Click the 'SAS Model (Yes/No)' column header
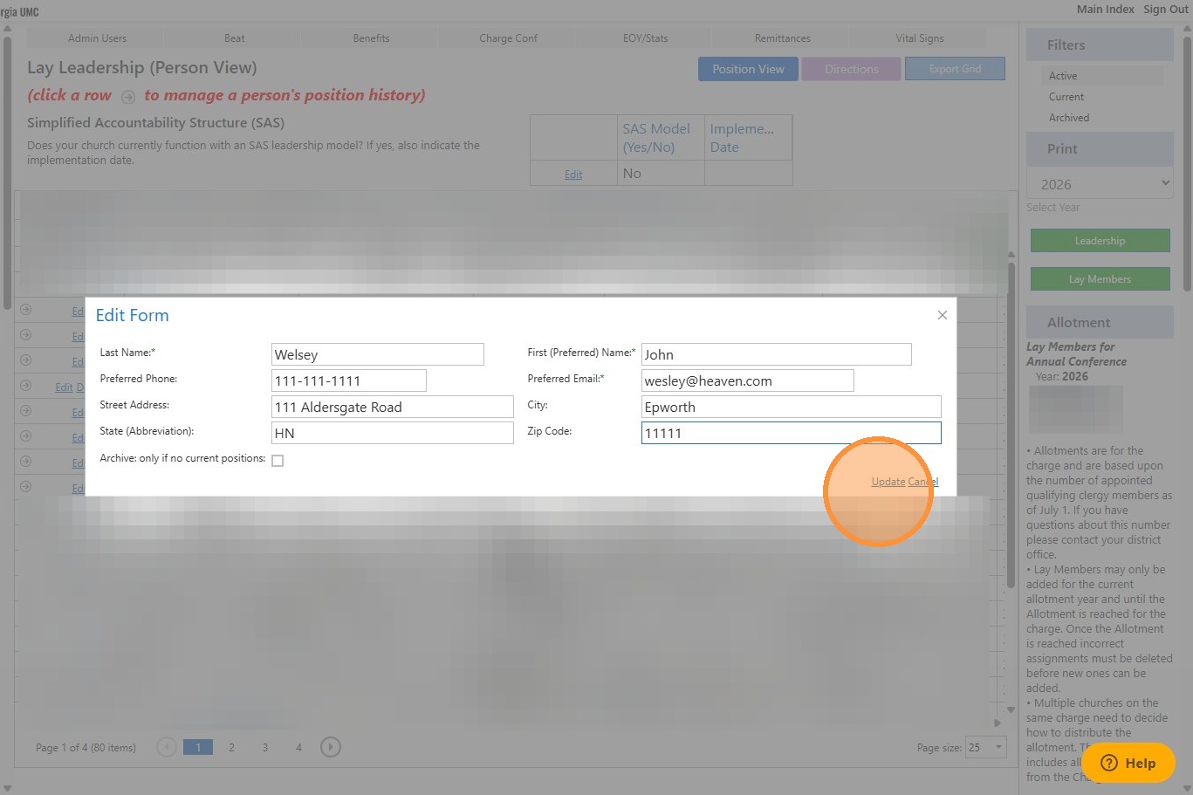Viewport: 1193px width, 795px height. 656,138
